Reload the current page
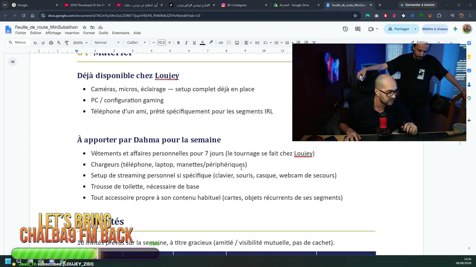The width and height of the screenshot is (476, 267). click(23, 16)
